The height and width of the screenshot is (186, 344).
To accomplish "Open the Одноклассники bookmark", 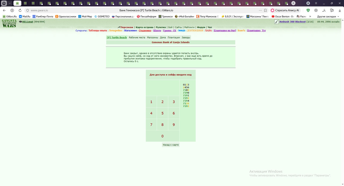I will (x=66, y=16).
